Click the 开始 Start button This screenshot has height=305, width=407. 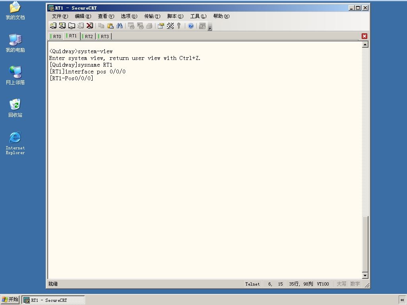(x=10, y=300)
